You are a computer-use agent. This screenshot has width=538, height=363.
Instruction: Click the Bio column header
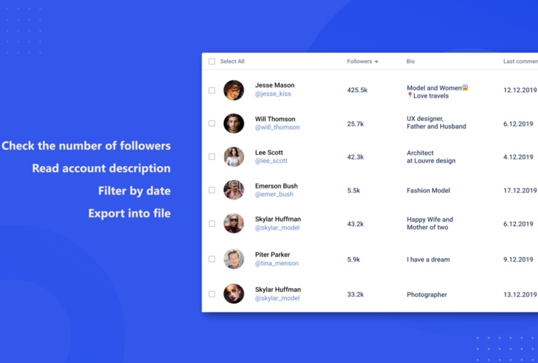pyautogui.click(x=411, y=61)
